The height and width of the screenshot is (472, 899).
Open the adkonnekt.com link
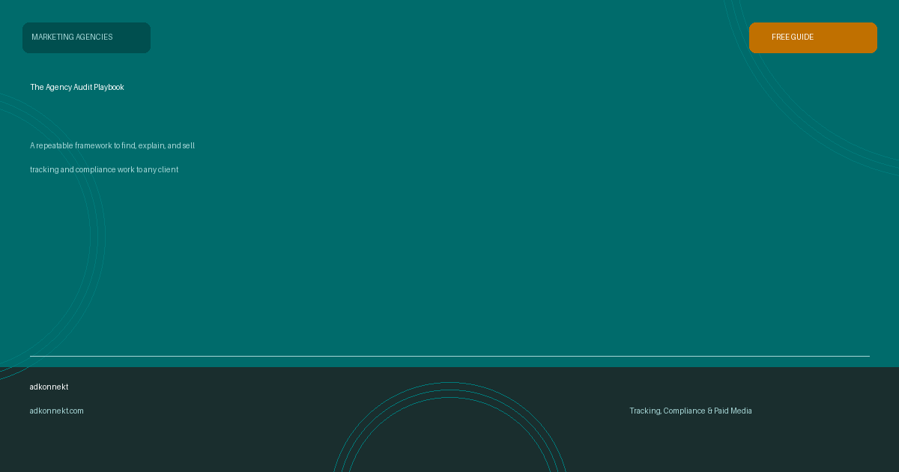click(56, 411)
